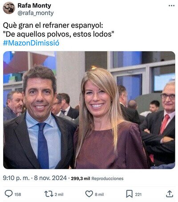Image resolution: width=178 pixels, height=202 pixels.
Task: Visit the @rafa_monty handle link
Action: click(x=36, y=13)
